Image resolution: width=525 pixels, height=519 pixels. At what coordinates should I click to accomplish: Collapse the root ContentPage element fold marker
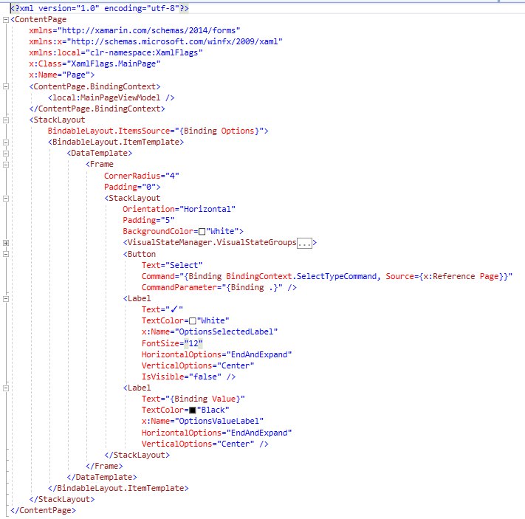pos(6,20)
